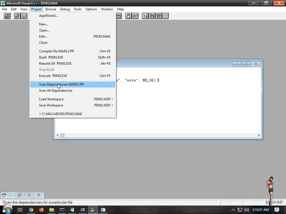
Task: Open the Debug menu
Action: [x=65, y=9]
